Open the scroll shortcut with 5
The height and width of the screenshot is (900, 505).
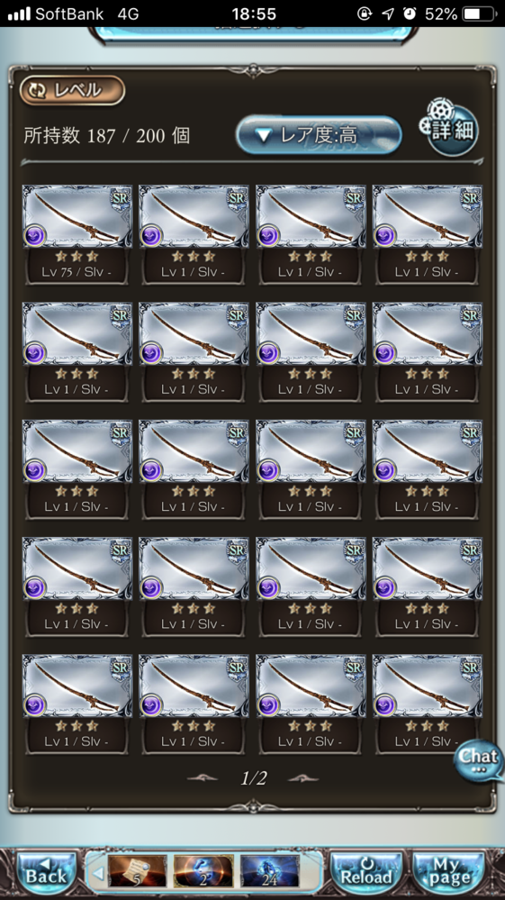coord(138,871)
